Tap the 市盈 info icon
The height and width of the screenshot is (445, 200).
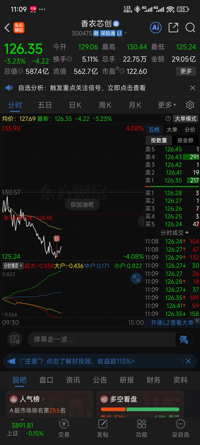122,71
